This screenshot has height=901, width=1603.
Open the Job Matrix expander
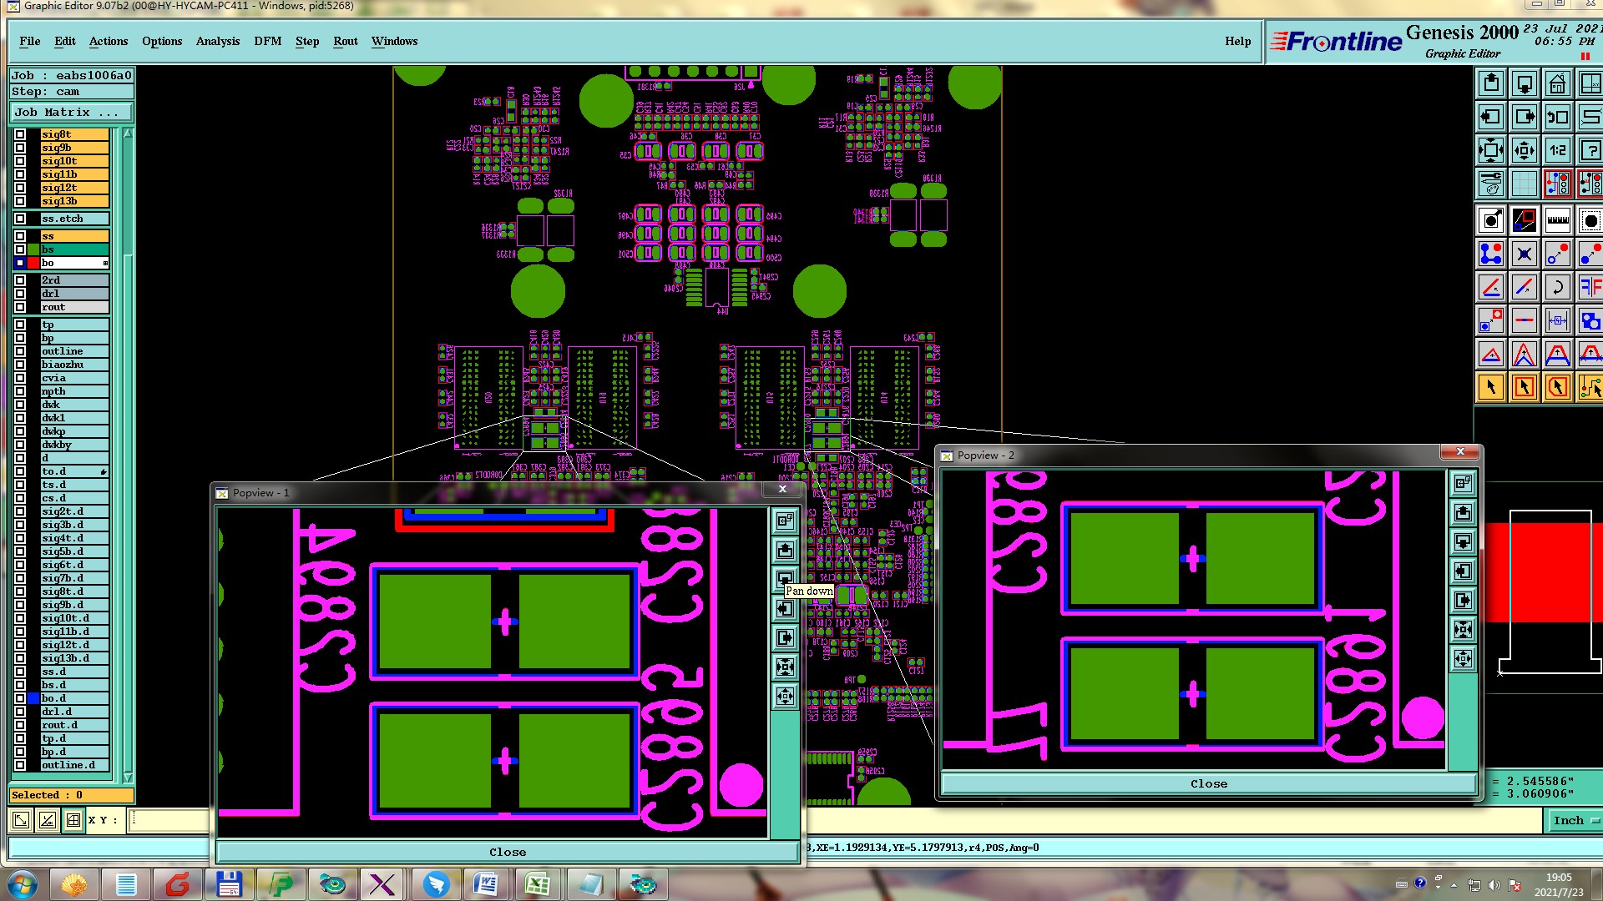pos(71,112)
